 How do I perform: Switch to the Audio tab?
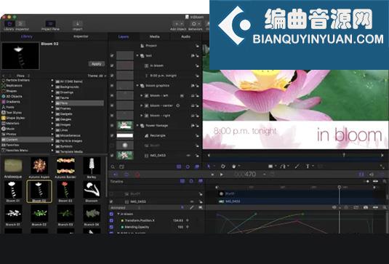pyautogui.click(x=185, y=36)
